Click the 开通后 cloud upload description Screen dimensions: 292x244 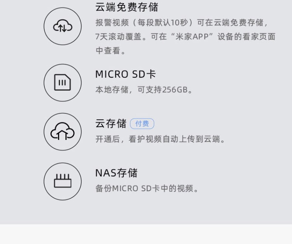pyautogui.click(x=160, y=139)
